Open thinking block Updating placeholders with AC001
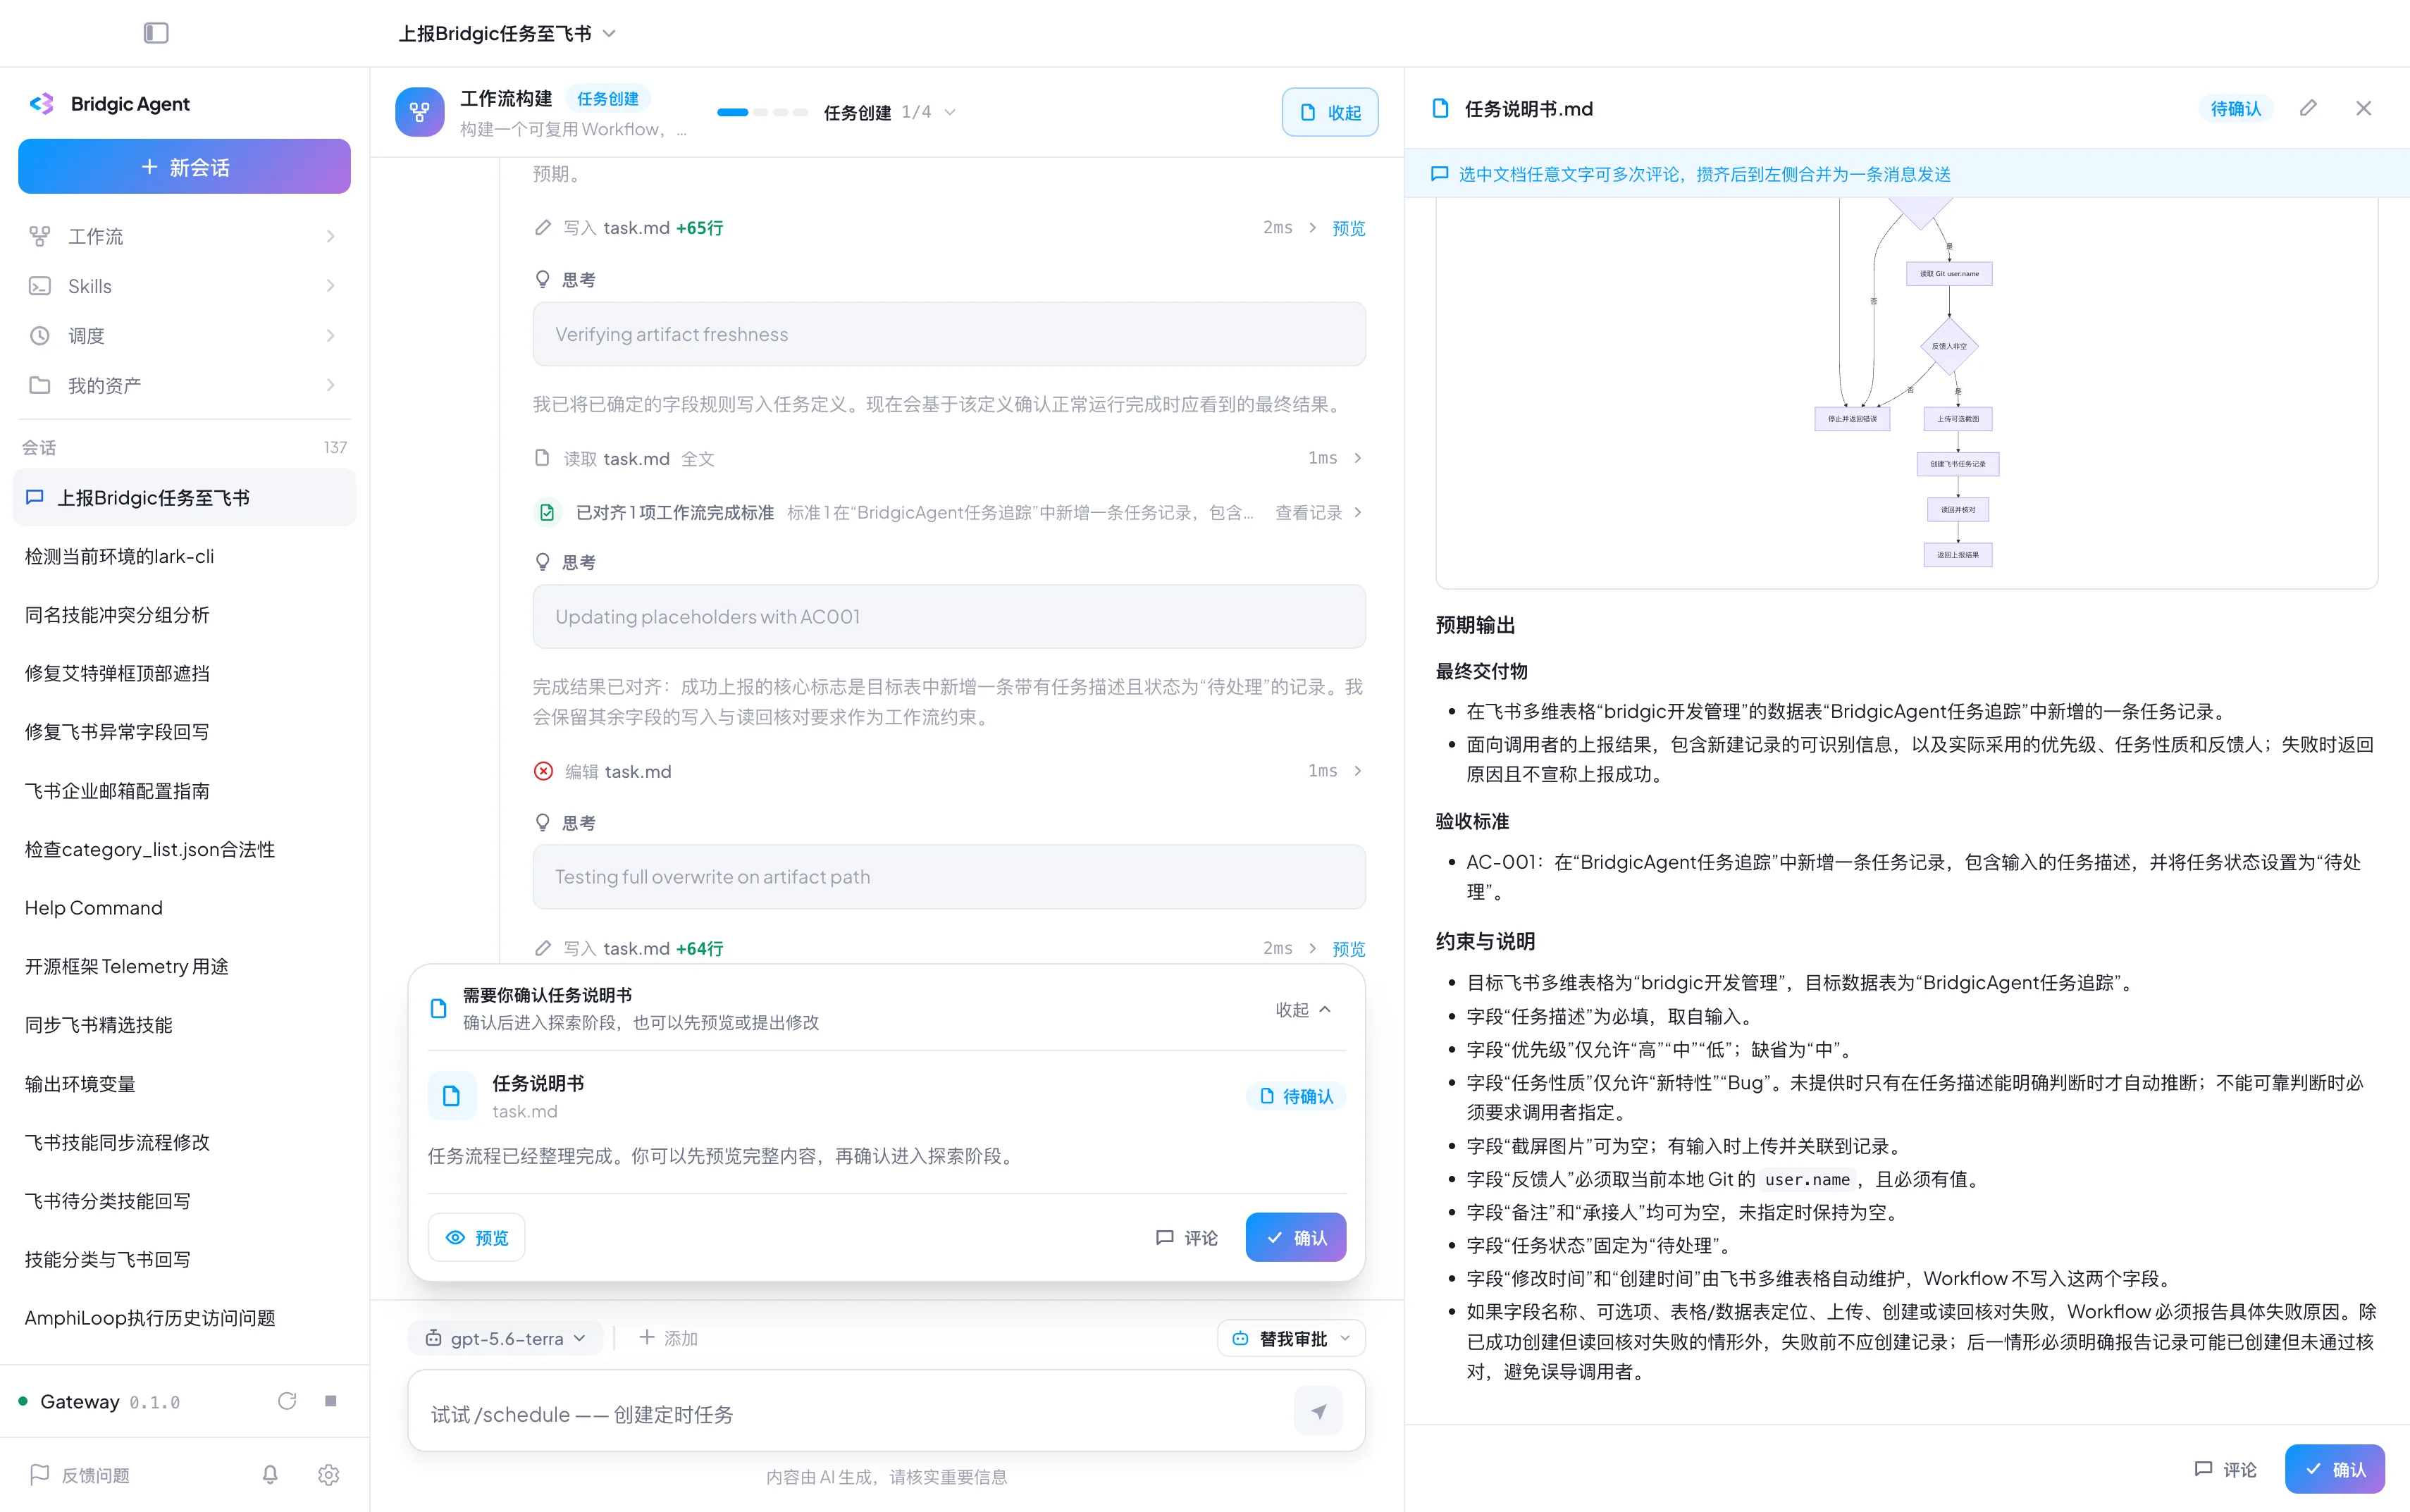This screenshot has width=2410, height=1512. [949, 617]
